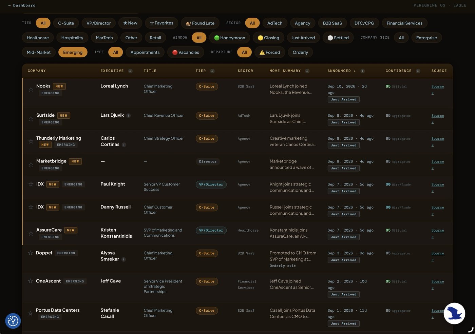Select the B2B SaaS sector filter
The width and height of the screenshot is (475, 334).
[332, 23]
